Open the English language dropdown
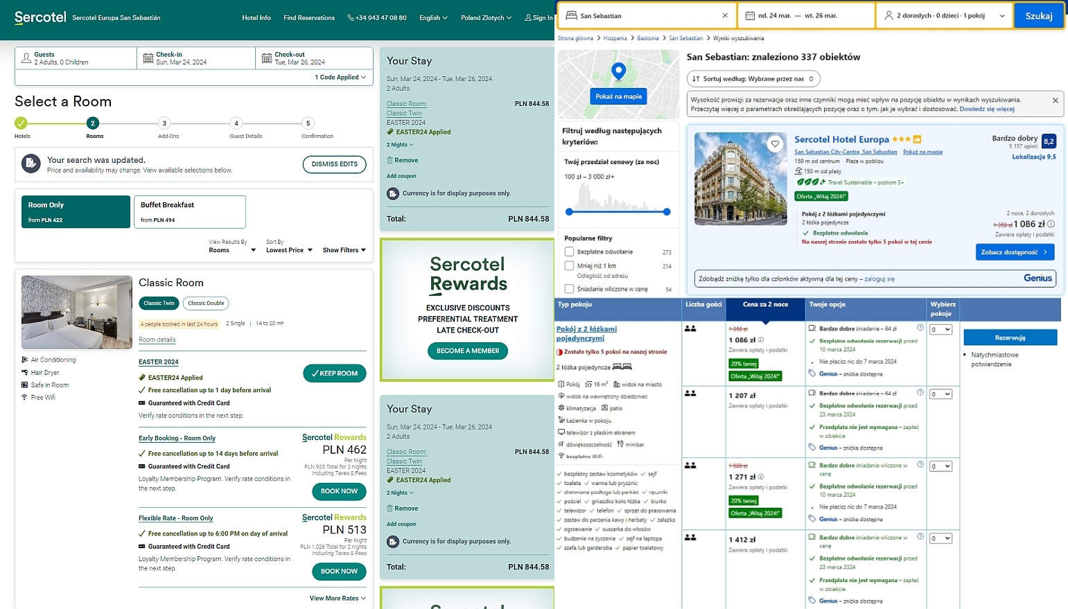 (433, 18)
